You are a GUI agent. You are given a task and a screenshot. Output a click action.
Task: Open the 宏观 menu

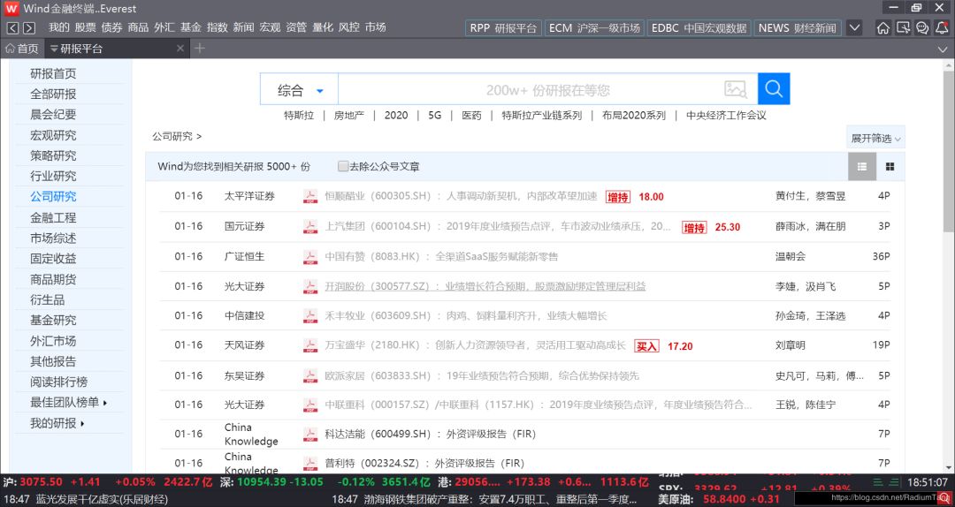[270, 27]
